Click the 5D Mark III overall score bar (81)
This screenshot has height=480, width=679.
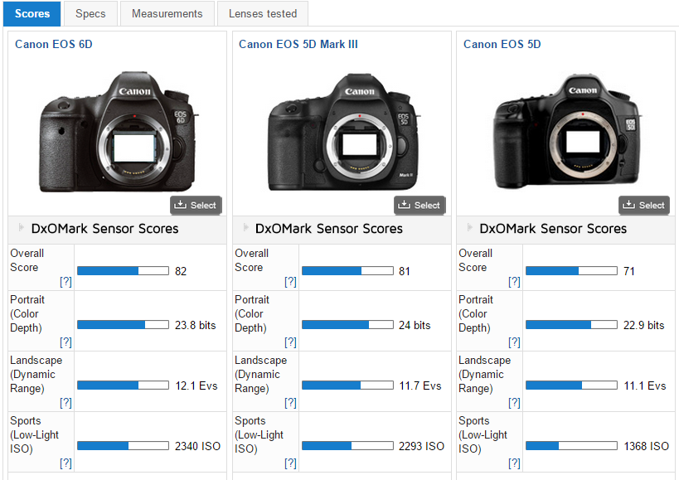(347, 271)
